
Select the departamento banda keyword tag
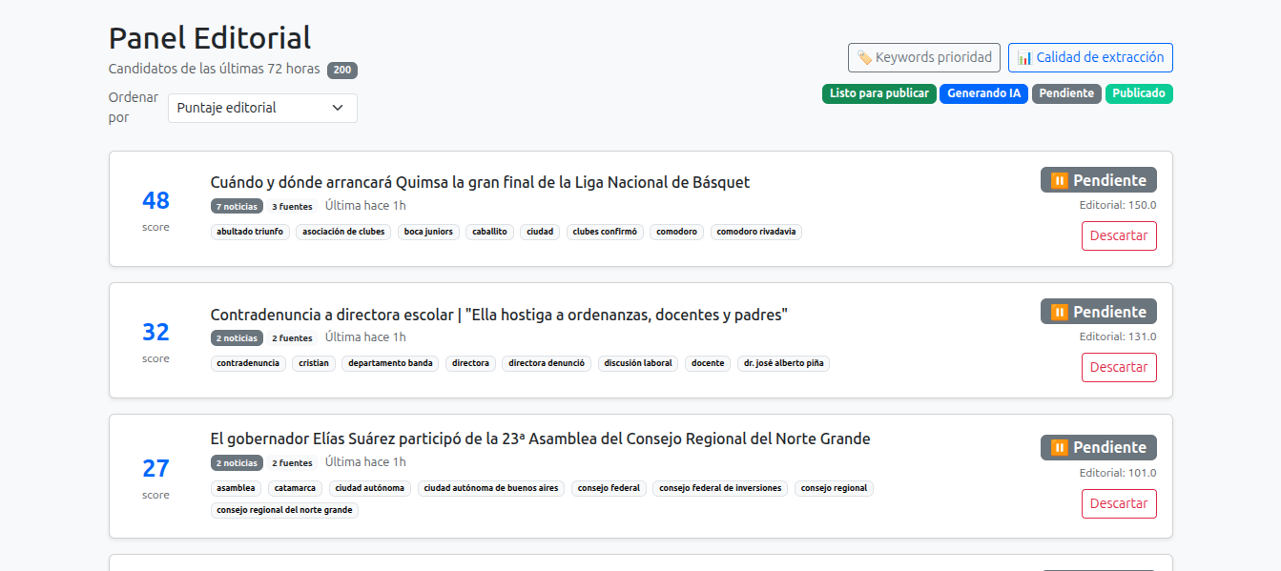point(390,363)
